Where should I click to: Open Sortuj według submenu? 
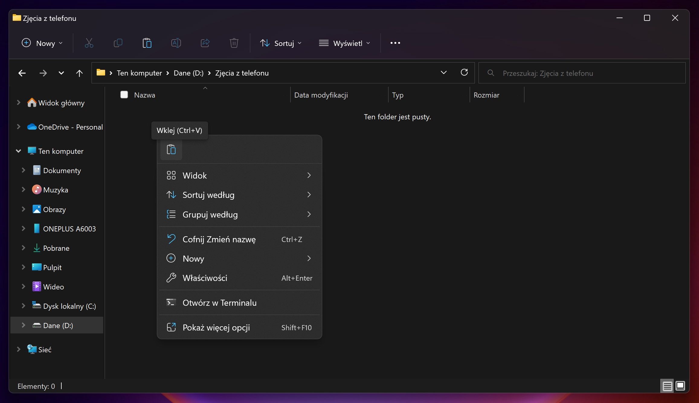coord(240,195)
